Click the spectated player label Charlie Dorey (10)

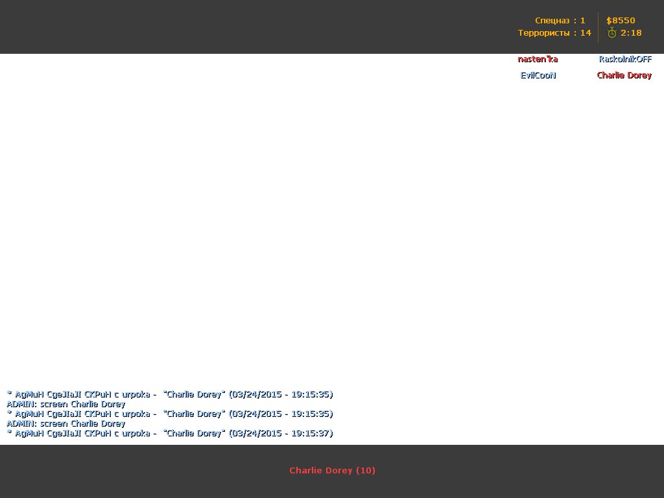(x=332, y=471)
